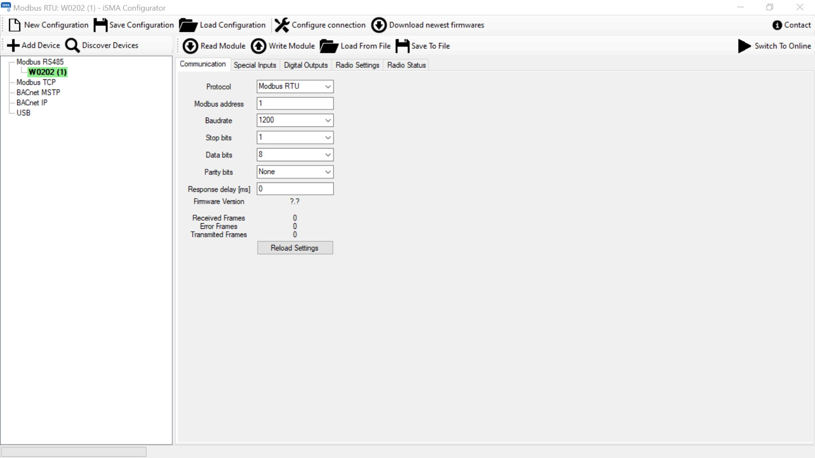This screenshot has width=815, height=458.
Task: Click the Write Module upload icon
Action: click(x=258, y=46)
